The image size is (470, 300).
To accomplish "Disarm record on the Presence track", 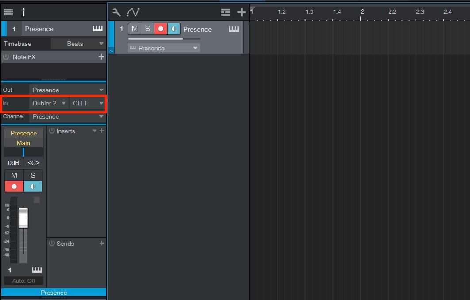I will [160, 28].
